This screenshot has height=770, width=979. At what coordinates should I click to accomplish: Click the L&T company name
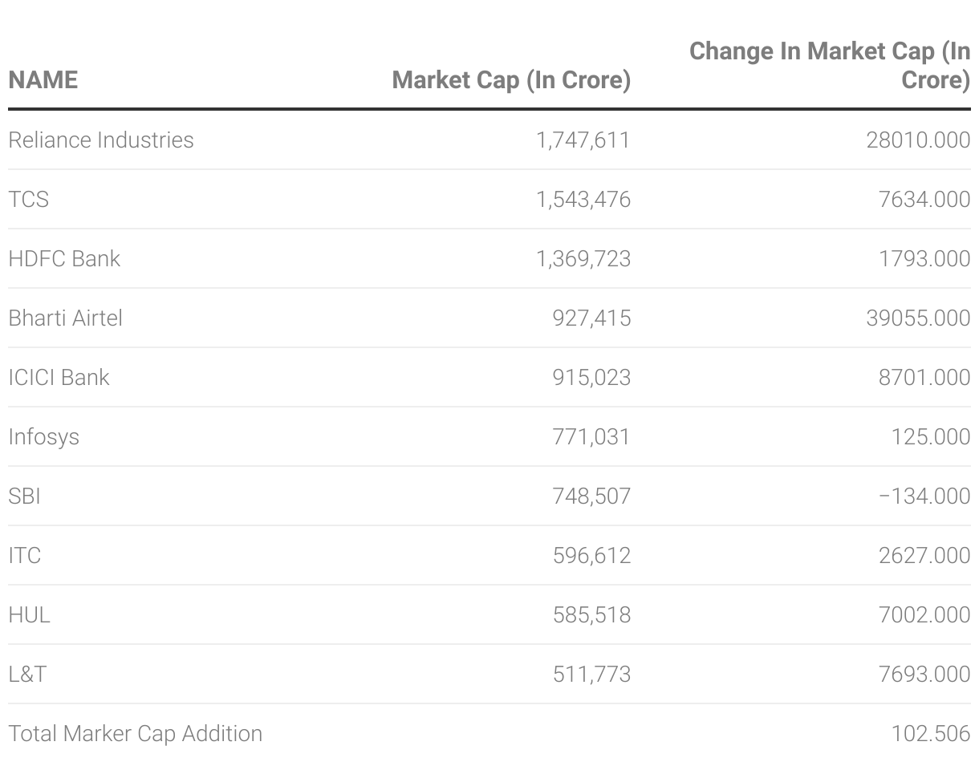[27, 674]
